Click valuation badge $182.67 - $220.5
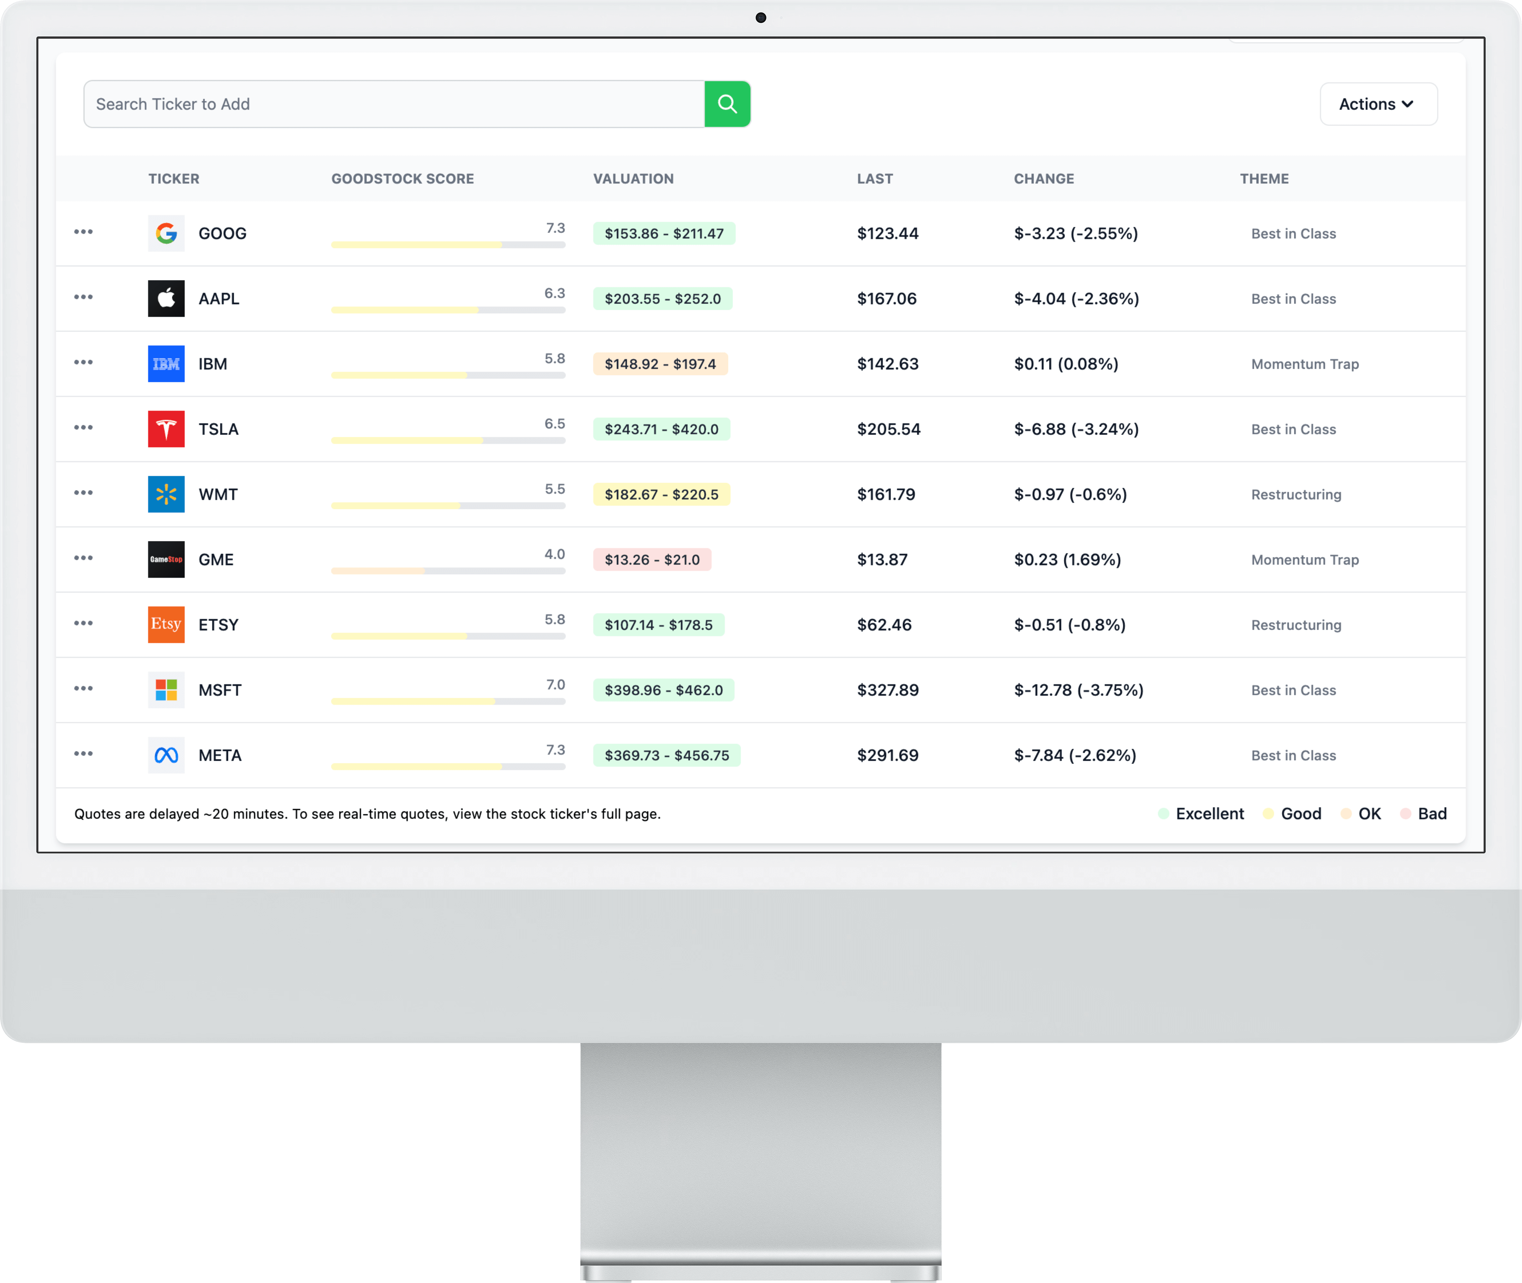1522x1283 pixels. tap(662, 495)
